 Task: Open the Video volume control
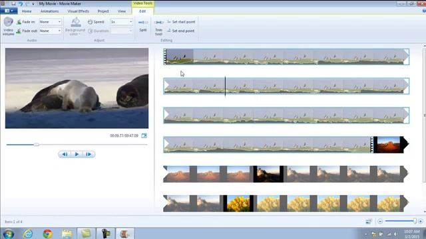point(8,26)
